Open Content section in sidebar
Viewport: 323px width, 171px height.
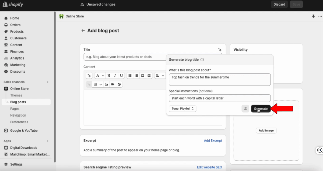(16, 45)
